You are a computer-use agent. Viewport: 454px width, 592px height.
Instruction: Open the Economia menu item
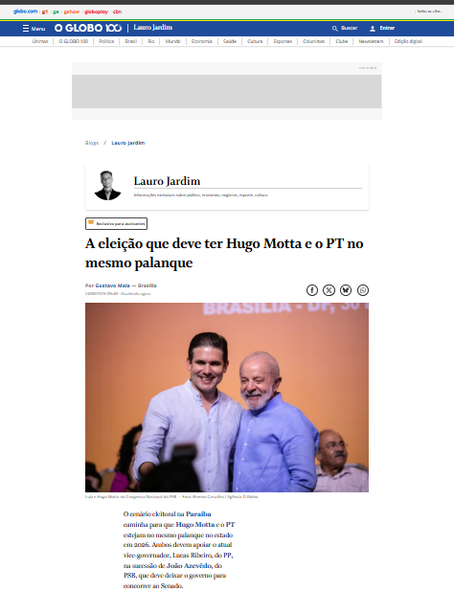coord(201,41)
